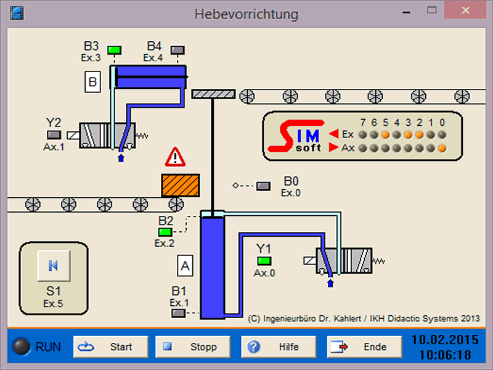This screenshot has width=493, height=370.
Task: Toggle the B1 sensor indicator
Action: 178,313
